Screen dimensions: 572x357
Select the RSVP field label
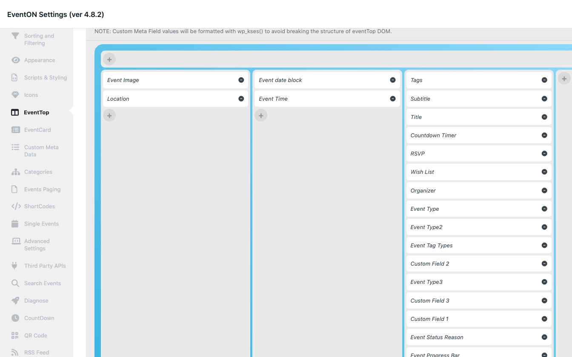coord(418,153)
